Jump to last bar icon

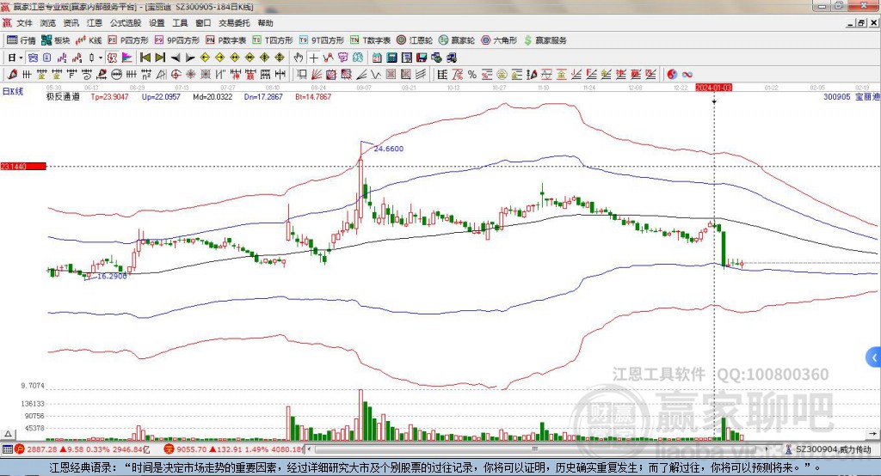click(x=160, y=58)
